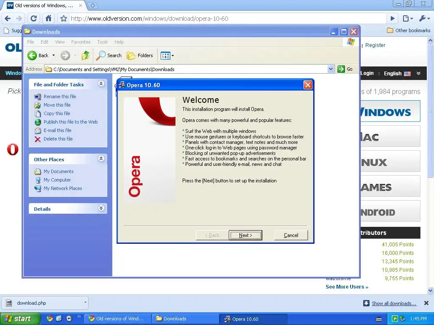Expand the address bar dropdown arrow
Viewport: 434px width, 325px height.
click(331, 69)
